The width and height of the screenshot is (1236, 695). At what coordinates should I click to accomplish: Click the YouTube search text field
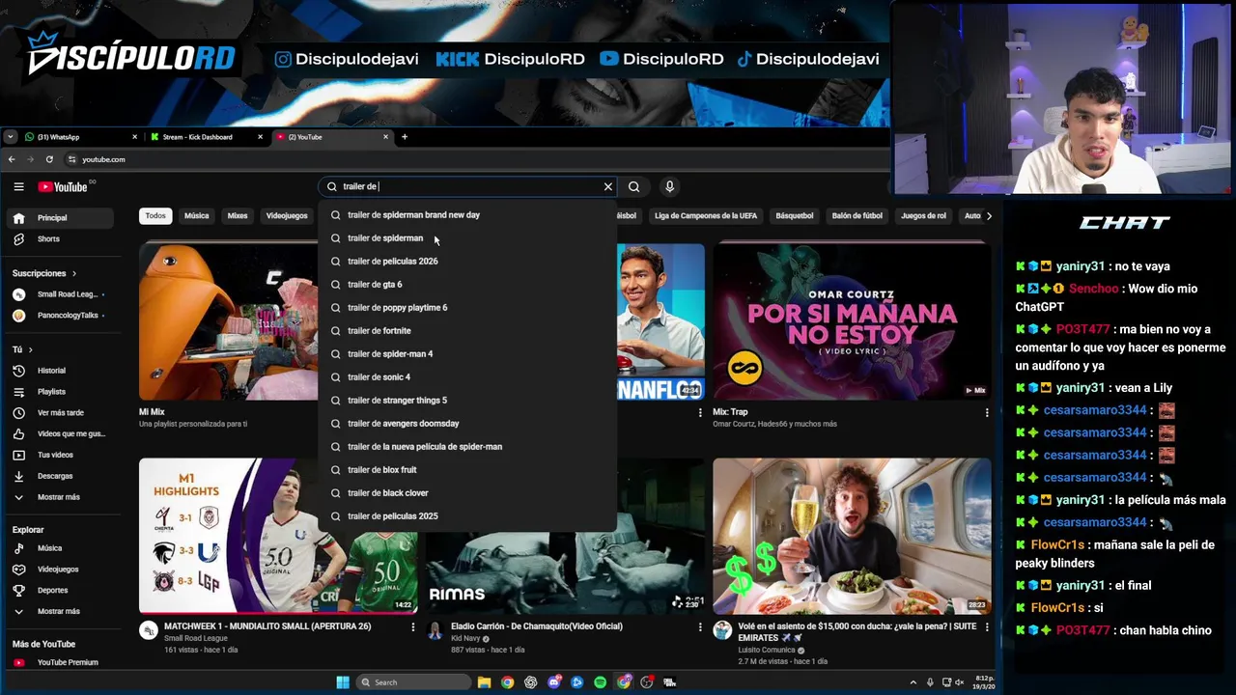click(x=468, y=186)
